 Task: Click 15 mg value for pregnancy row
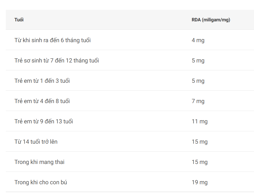[x=199, y=162]
